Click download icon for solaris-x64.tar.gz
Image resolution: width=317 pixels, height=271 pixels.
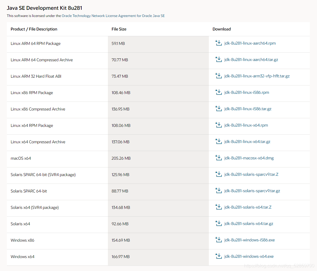(219, 224)
